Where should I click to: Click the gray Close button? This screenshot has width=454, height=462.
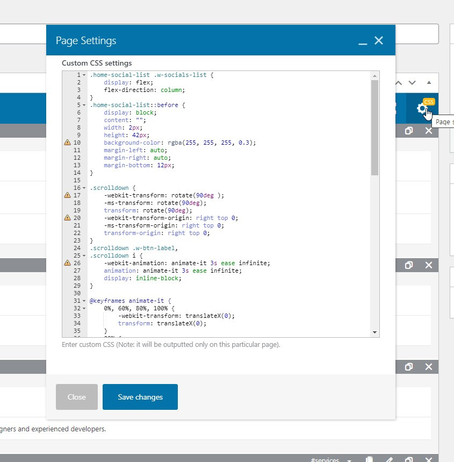(77, 397)
